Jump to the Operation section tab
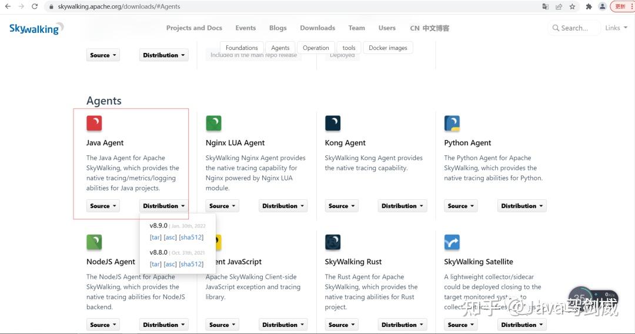 316,48
